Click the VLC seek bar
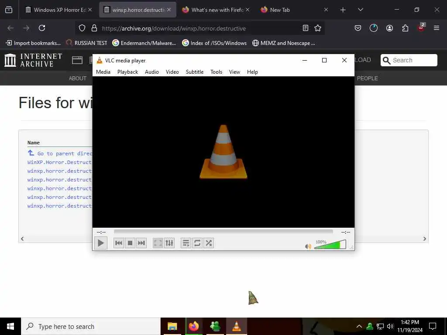Viewport: 447px width, 335px height. pyautogui.click(x=223, y=232)
